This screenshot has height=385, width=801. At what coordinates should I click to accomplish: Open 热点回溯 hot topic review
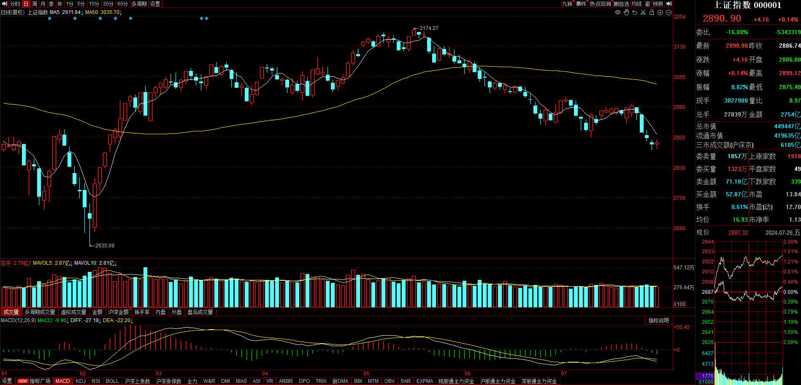[600, 4]
